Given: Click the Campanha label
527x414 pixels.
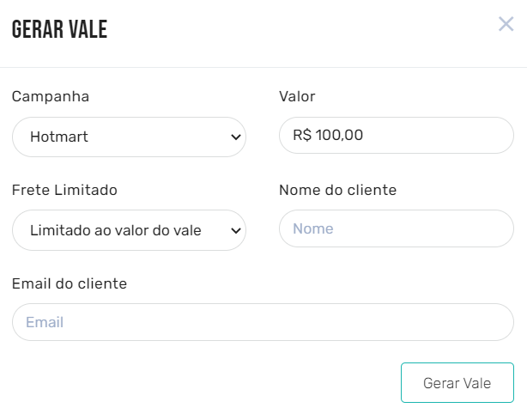Looking at the screenshot, I should click(51, 96).
